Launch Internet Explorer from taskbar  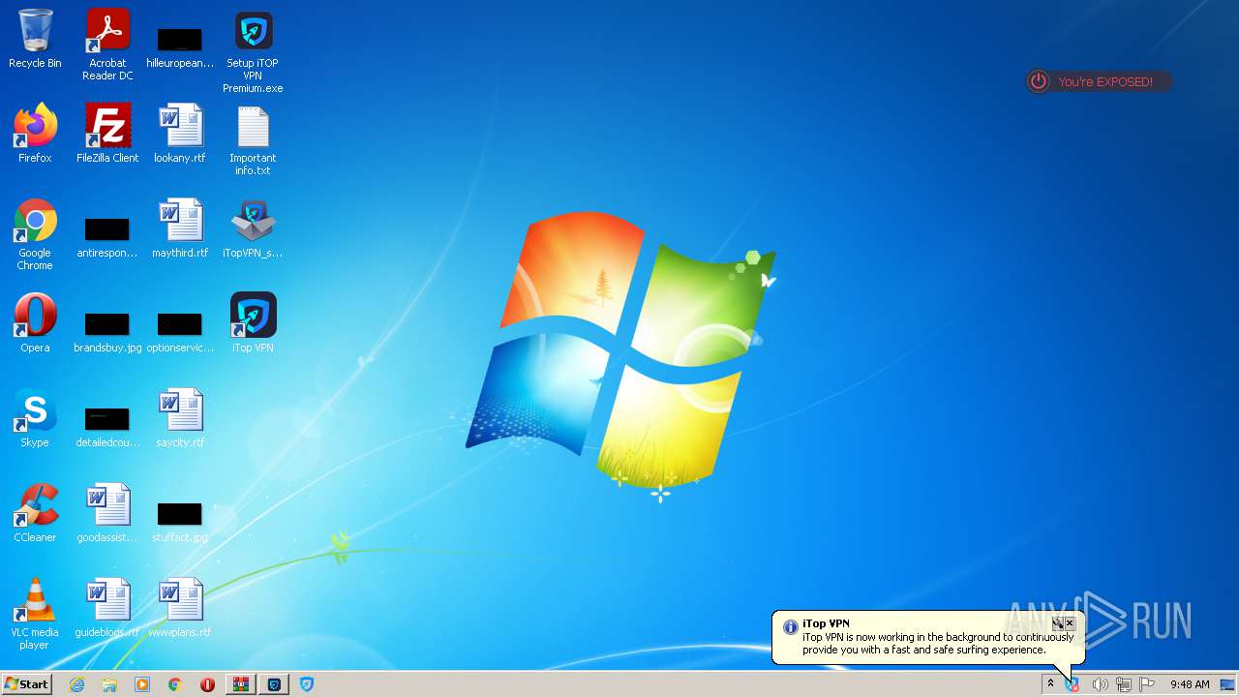pos(76,684)
